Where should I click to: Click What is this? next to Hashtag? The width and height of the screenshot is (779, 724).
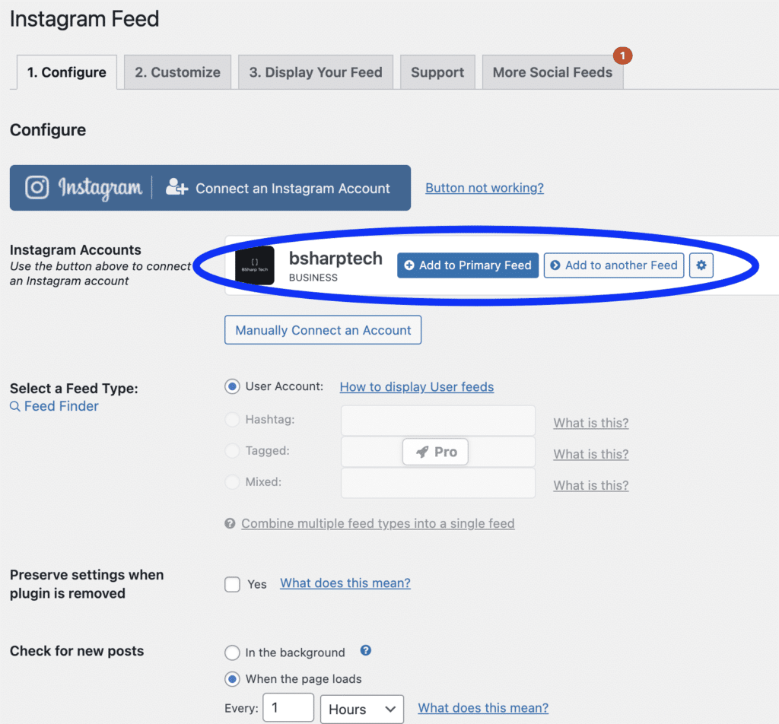[590, 423]
